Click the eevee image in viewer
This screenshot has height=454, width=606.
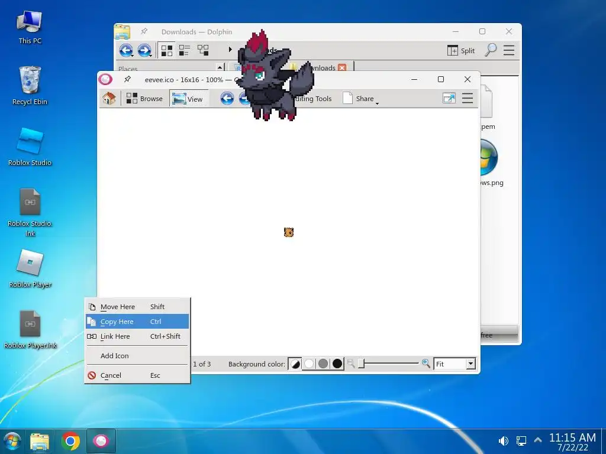point(289,232)
